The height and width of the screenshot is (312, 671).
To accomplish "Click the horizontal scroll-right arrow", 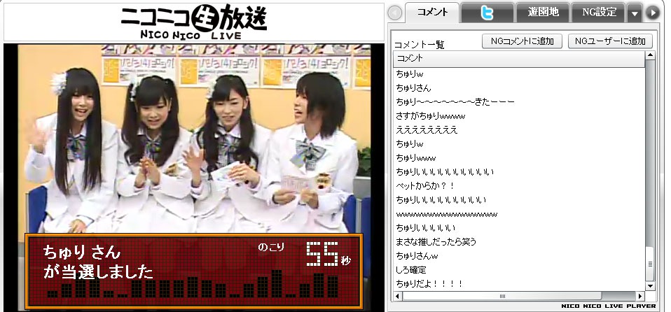I will pyautogui.click(x=639, y=295).
